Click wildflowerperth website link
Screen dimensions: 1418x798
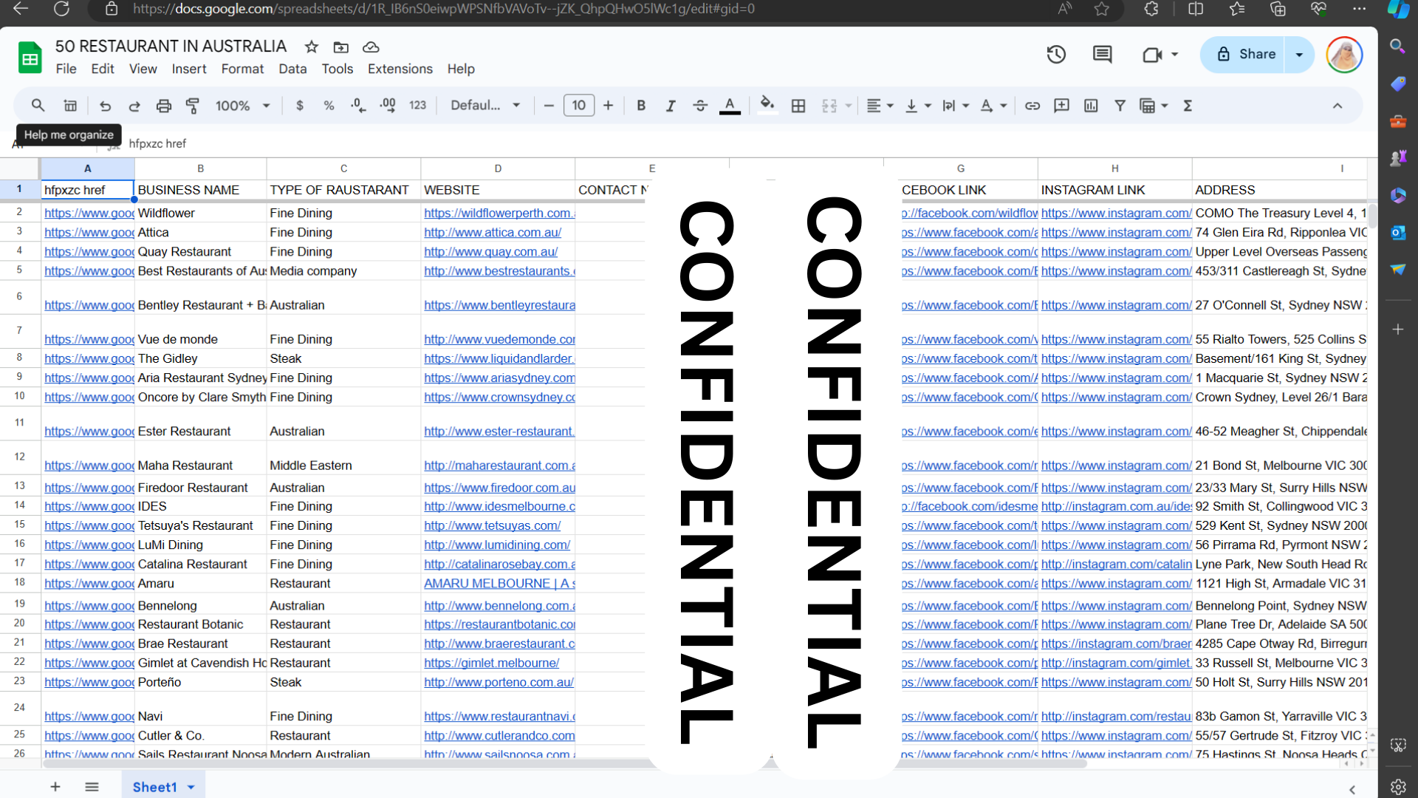(499, 213)
